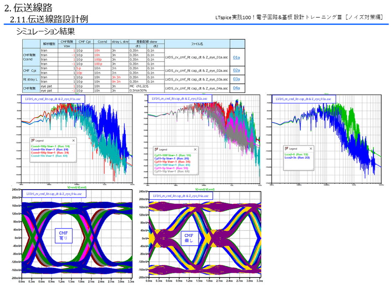391x293 pixels.
Task: Open the 03a file link
Action: pyautogui.click(x=236, y=79)
